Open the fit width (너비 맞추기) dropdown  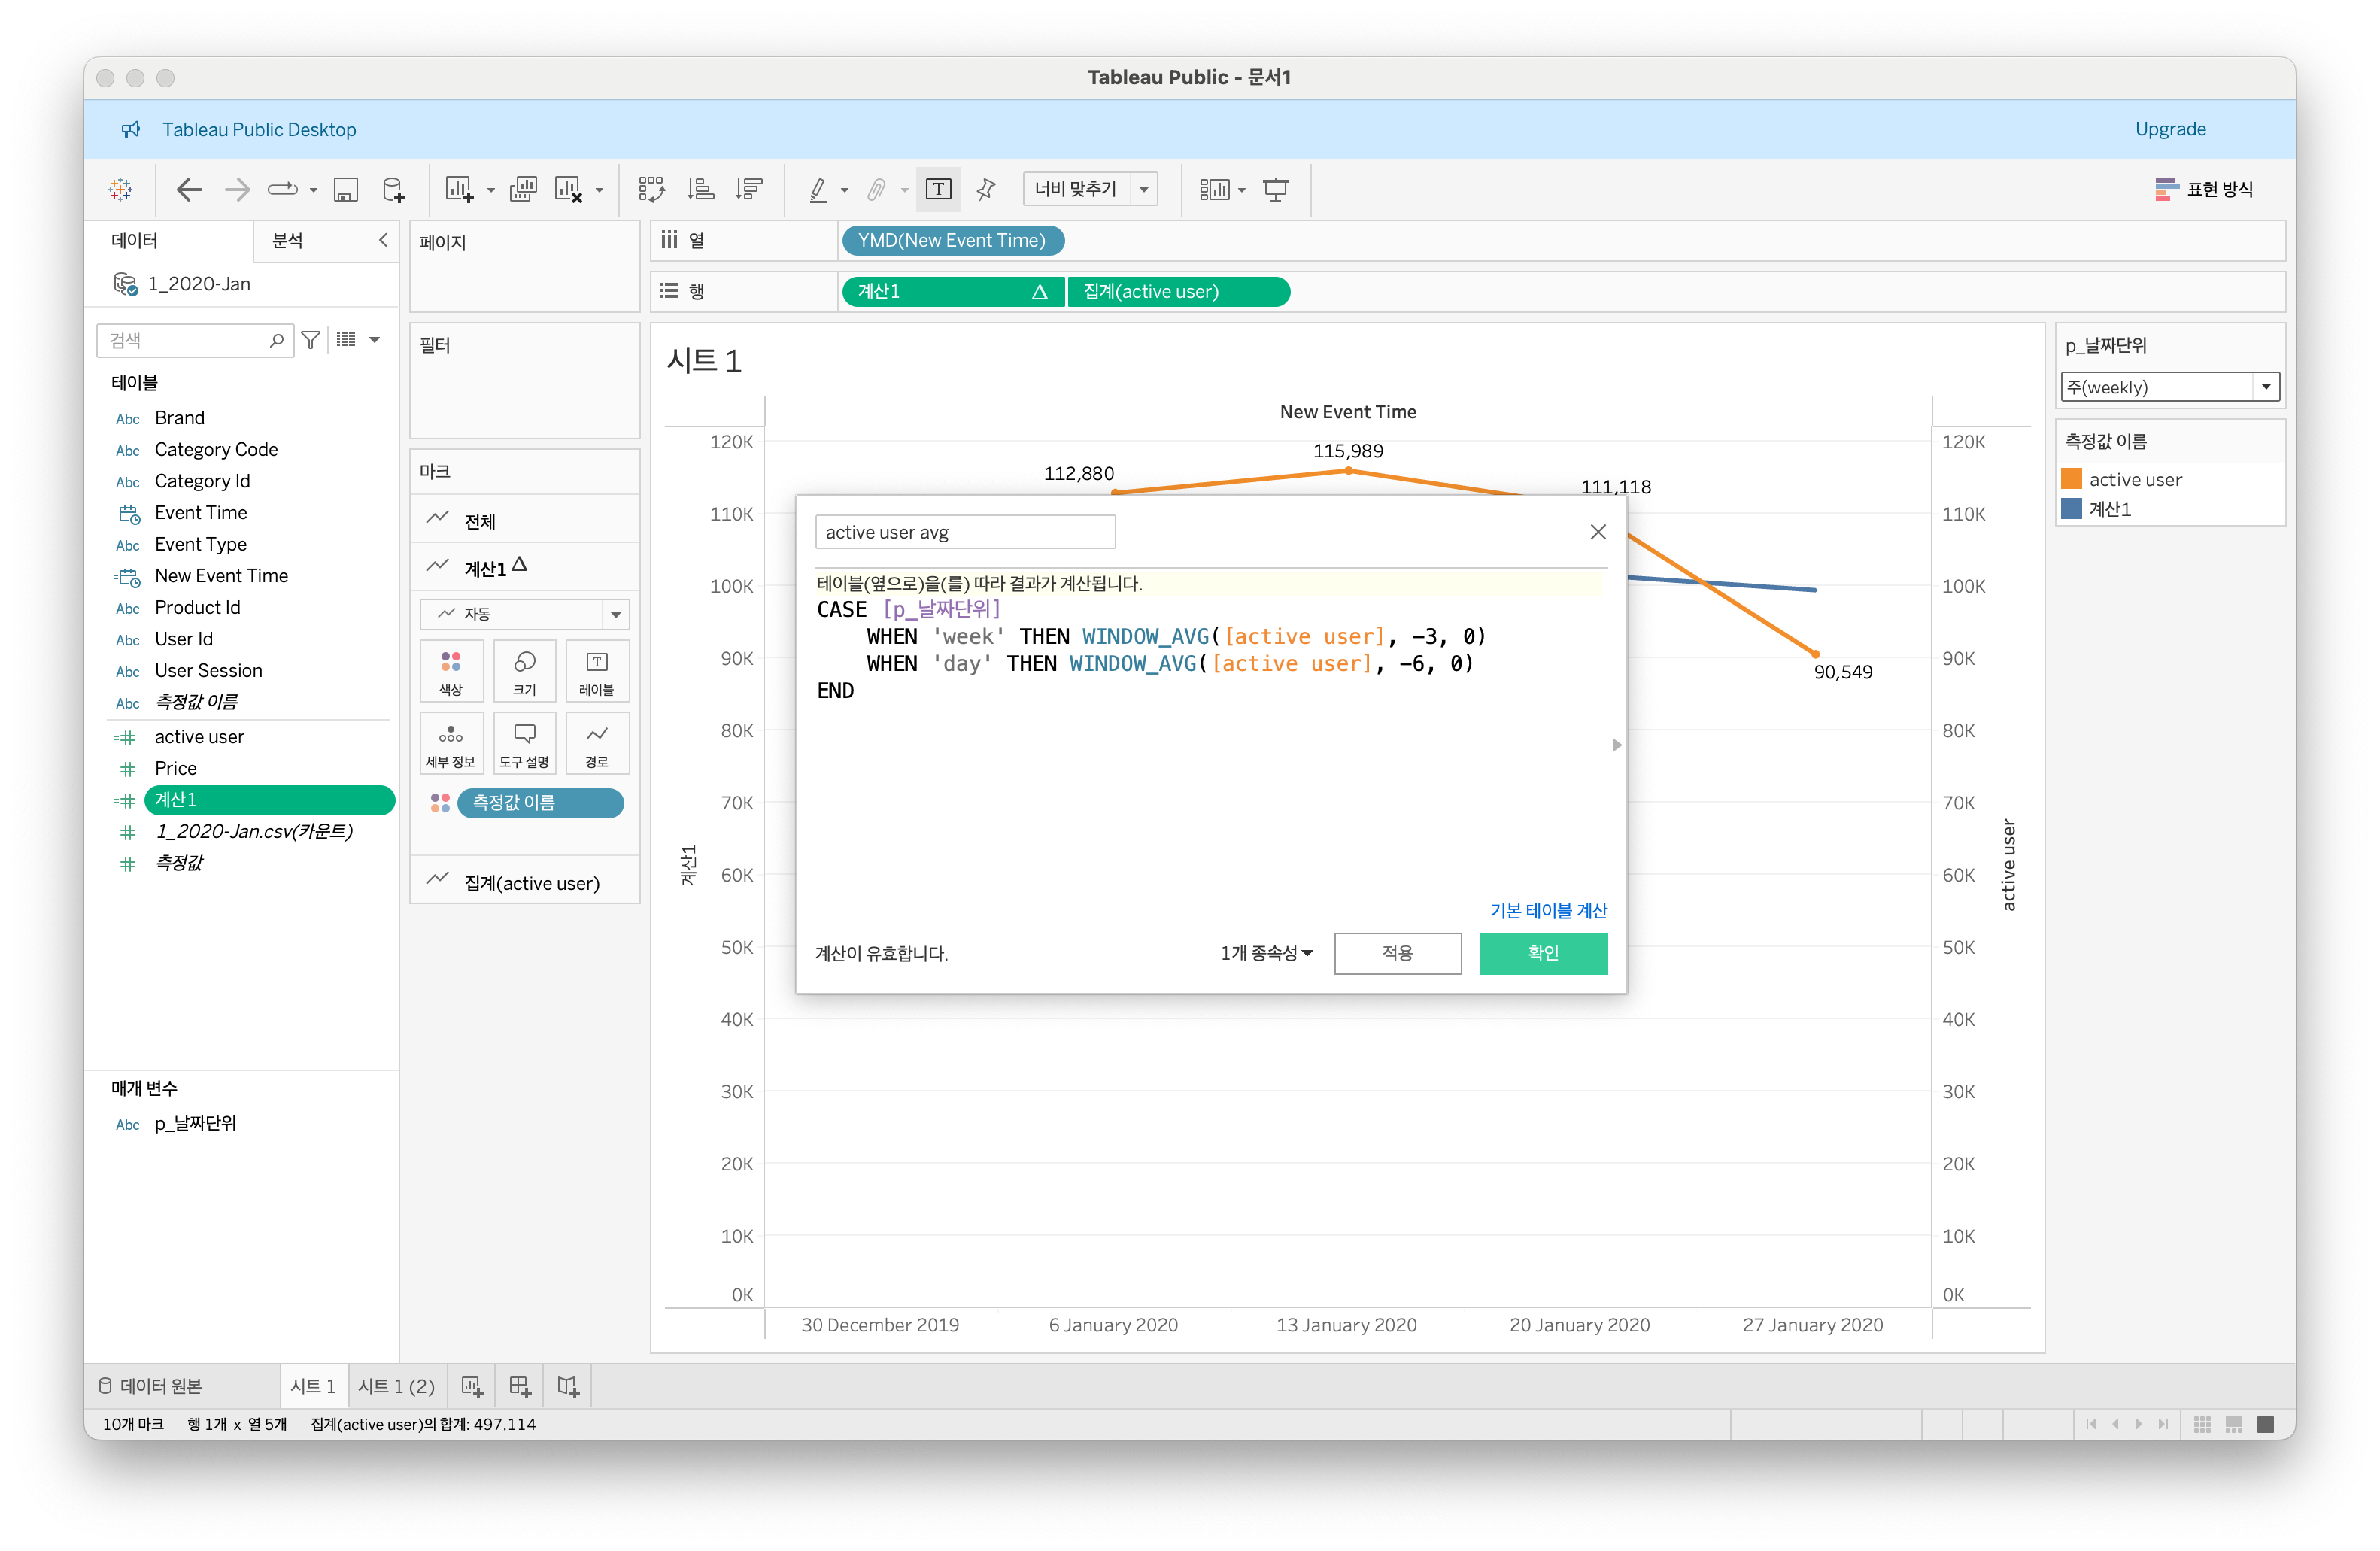[x=1144, y=189]
